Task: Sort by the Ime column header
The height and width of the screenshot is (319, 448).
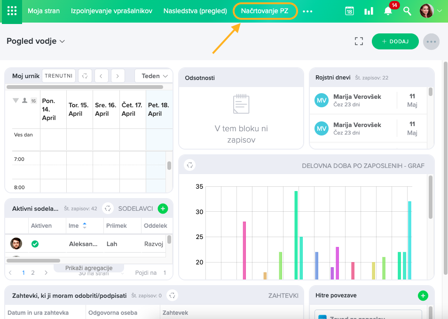Action: click(x=78, y=226)
